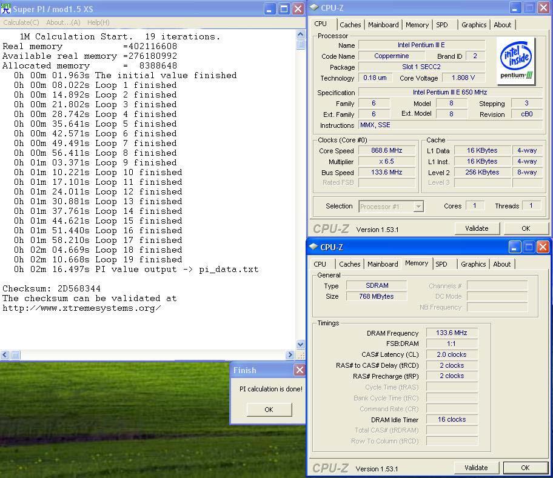The height and width of the screenshot is (478, 553).
Task: Confirm OK in the Finish dialog
Action: [269, 410]
